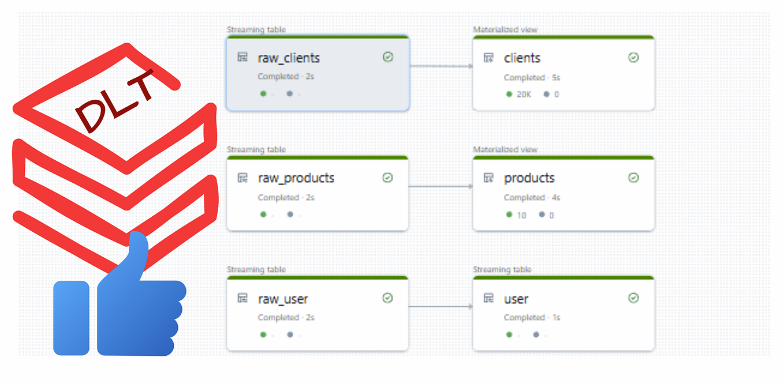Click the Completed 5s status text on clients
Viewport: 784px width, 384px height.
point(532,77)
